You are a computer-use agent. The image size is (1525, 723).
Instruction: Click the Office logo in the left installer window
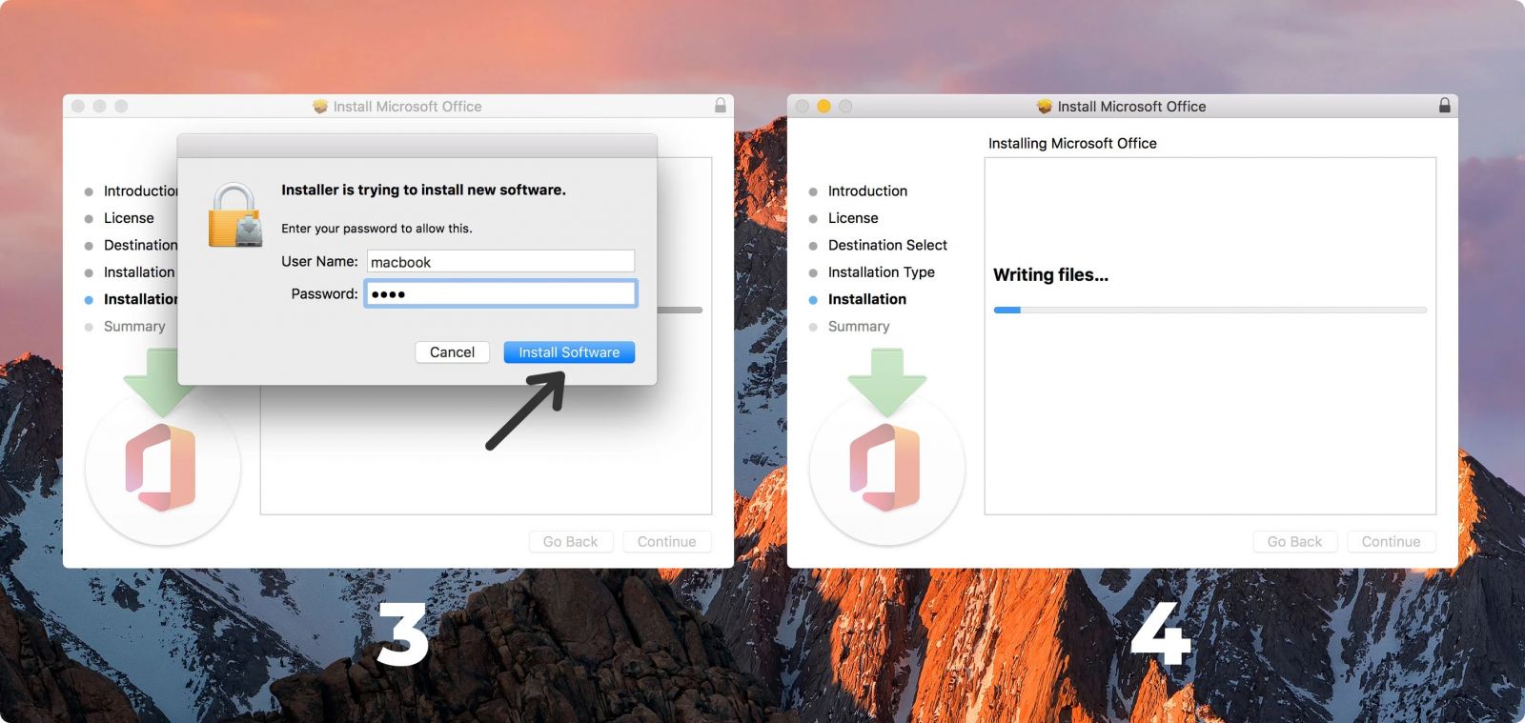[x=160, y=468]
